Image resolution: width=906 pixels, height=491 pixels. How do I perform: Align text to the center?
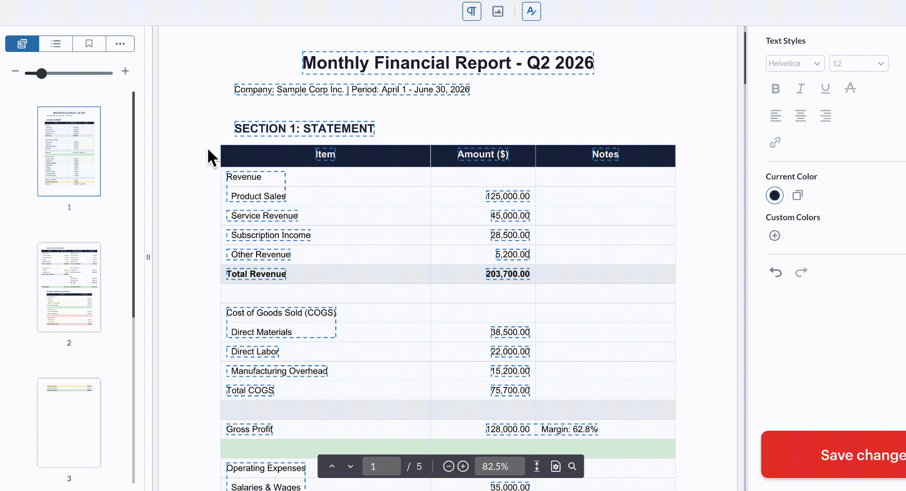click(800, 115)
